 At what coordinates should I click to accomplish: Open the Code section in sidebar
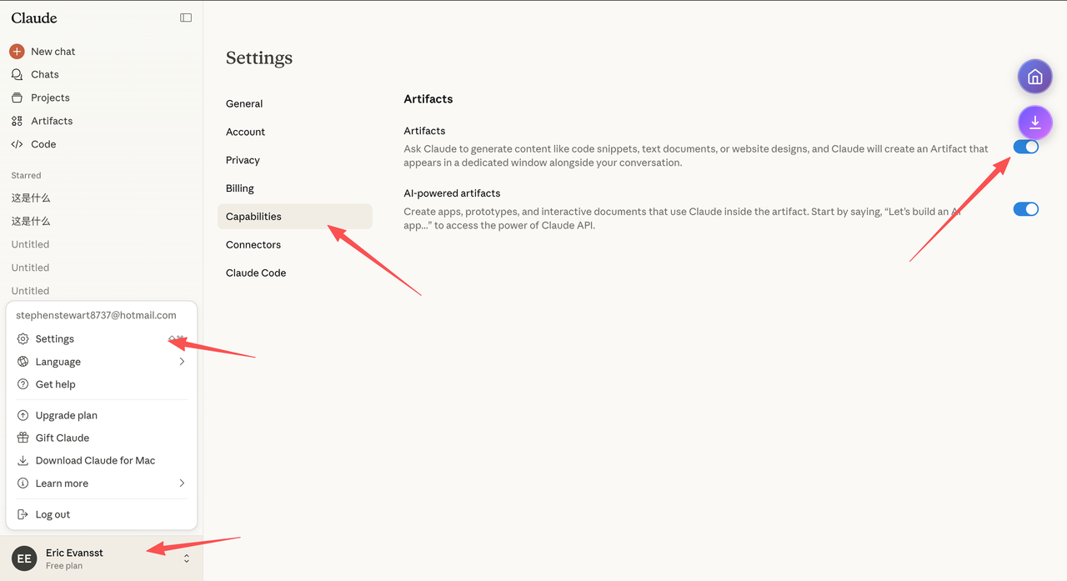(43, 144)
